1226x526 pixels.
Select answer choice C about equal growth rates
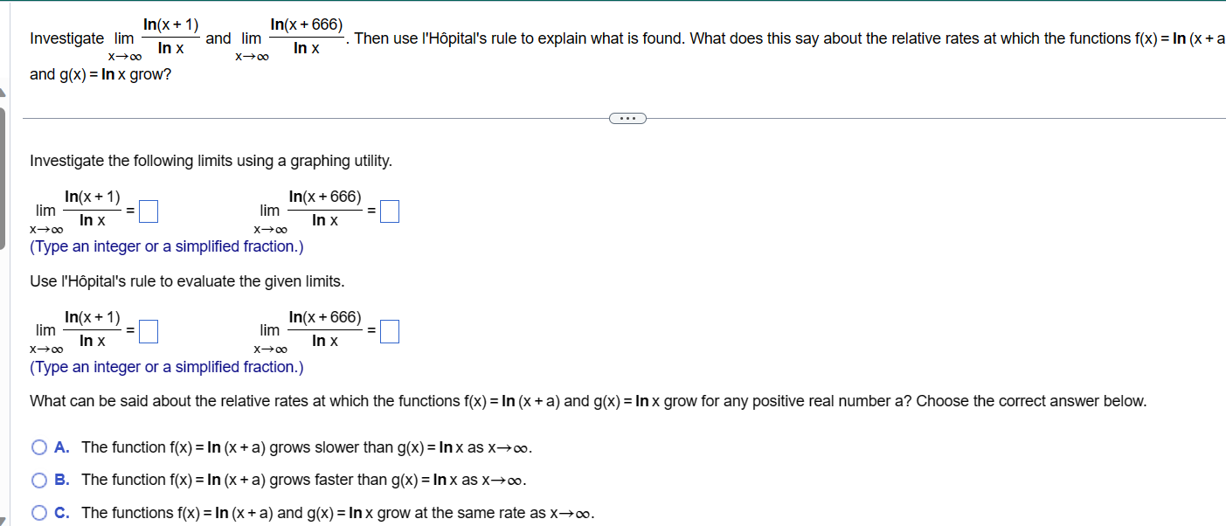[x=39, y=512]
